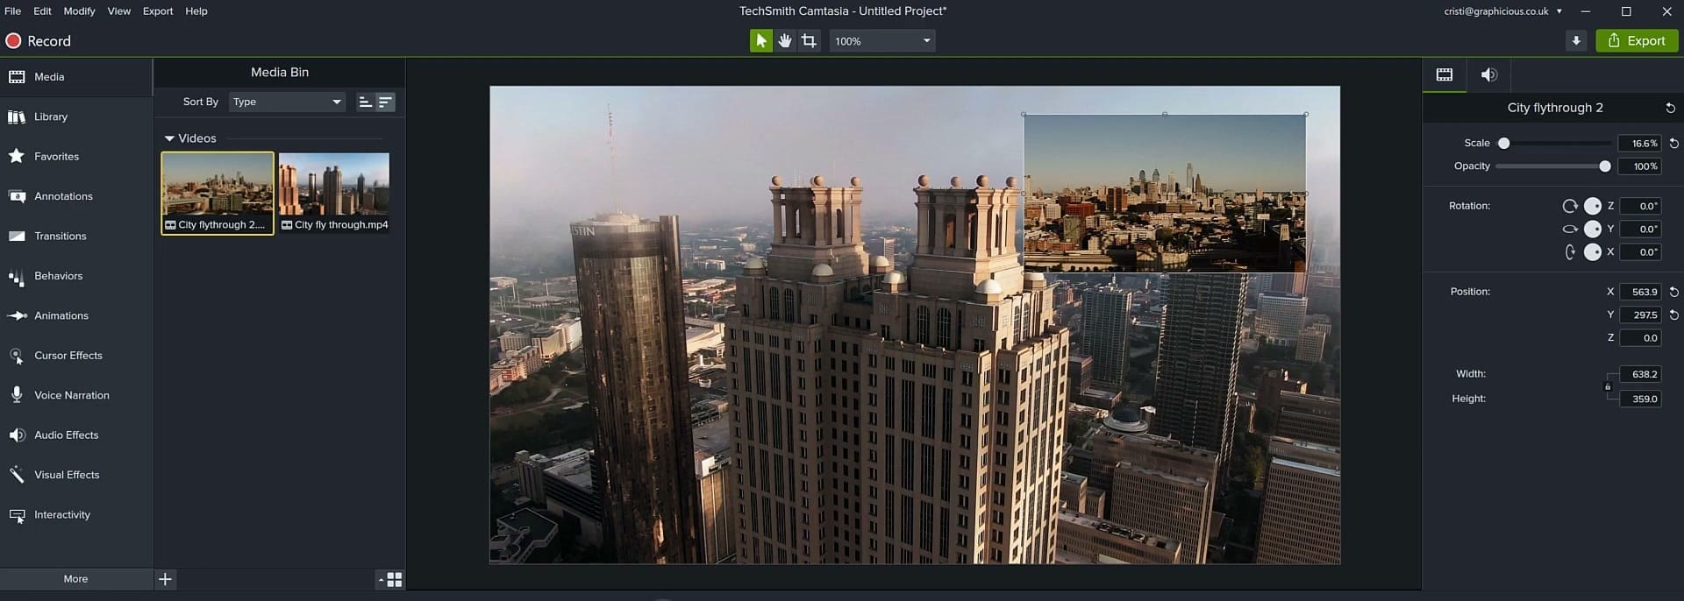Viewport: 1684px width, 601px height.
Task: Click the green Export button
Action: pos(1637,40)
